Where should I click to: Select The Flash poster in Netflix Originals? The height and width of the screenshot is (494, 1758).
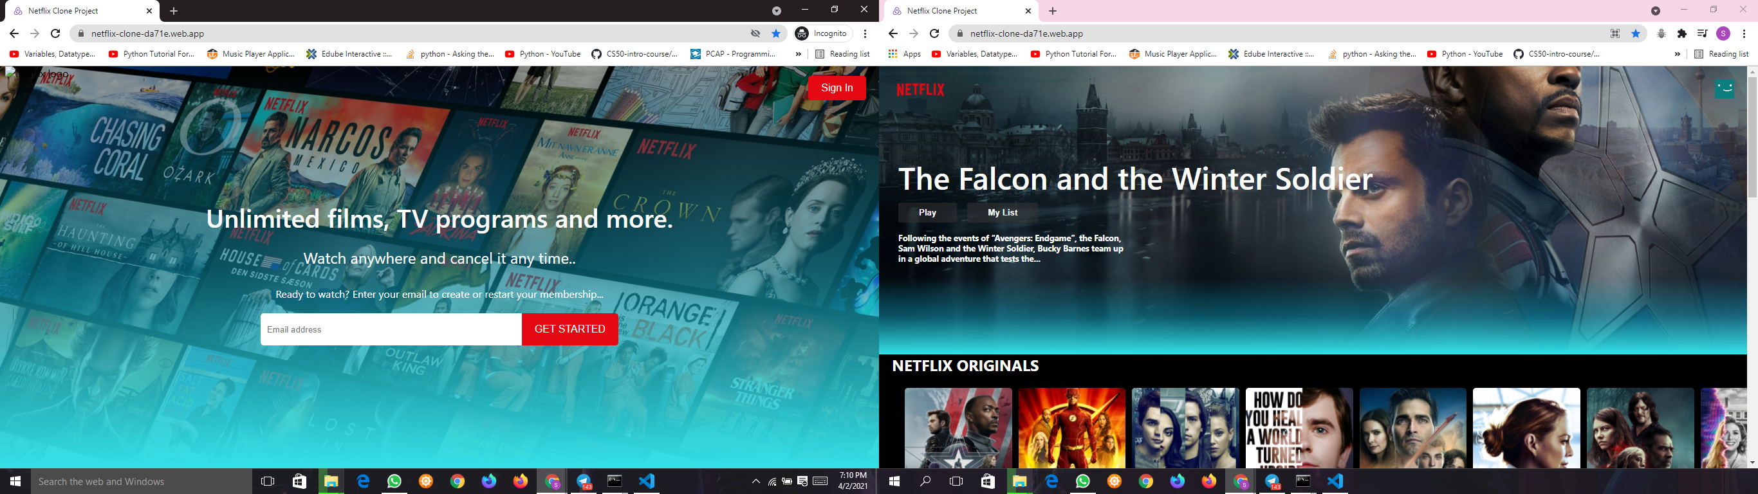[1071, 428]
